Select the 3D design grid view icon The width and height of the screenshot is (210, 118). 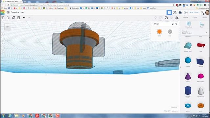coord(169,12)
